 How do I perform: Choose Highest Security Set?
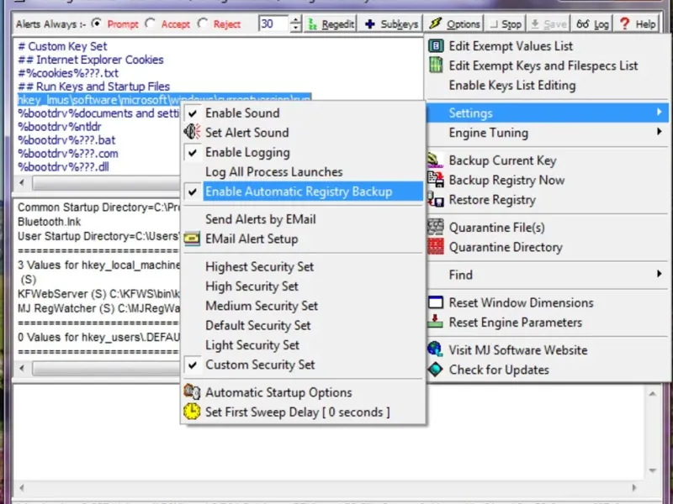pyautogui.click(x=303, y=266)
